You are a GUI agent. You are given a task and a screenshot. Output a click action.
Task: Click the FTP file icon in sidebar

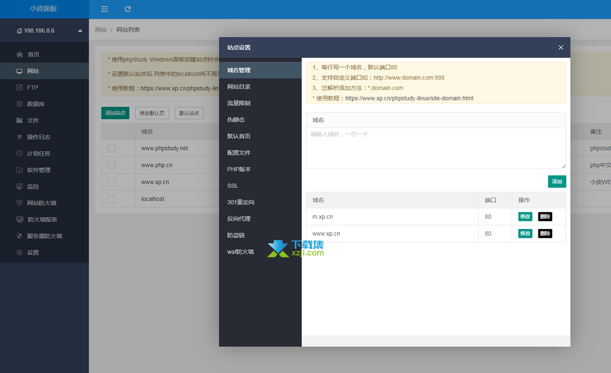coord(20,87)
